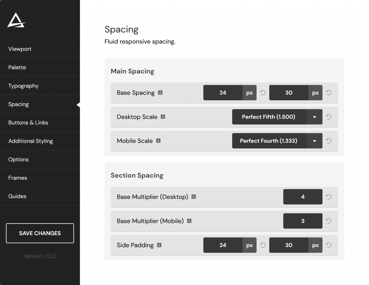The image size is (369, 285).
Task: Open the Side Padding info tooltip
Action: click(x=159, y=245)
